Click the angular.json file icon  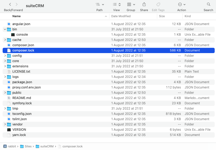[x=9, y=24]
